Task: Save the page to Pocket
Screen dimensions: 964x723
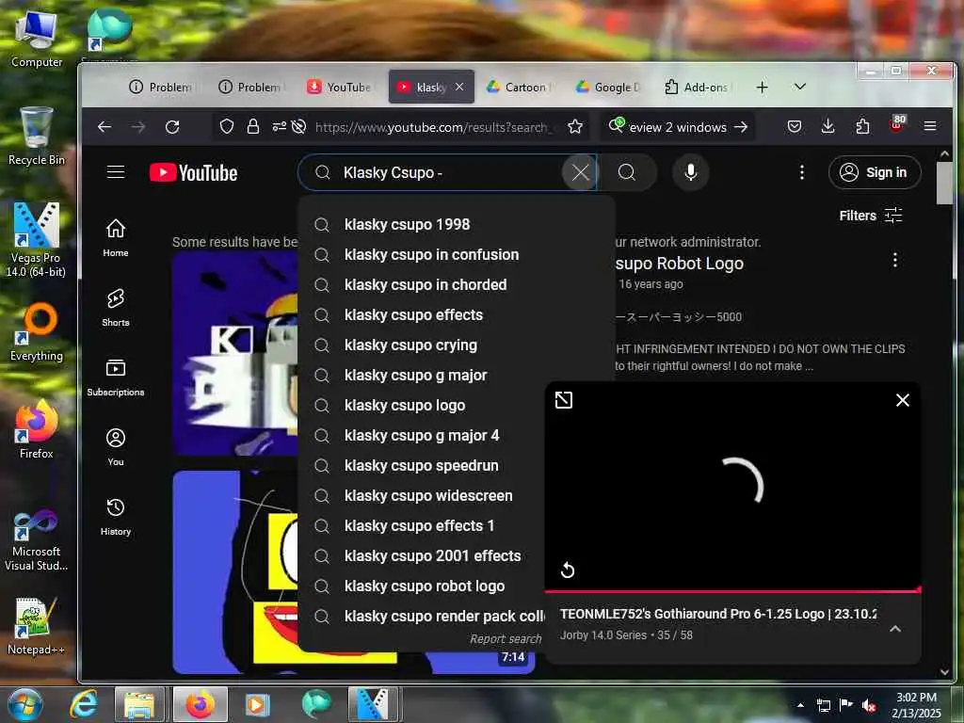Action: (x=795, y=127)
